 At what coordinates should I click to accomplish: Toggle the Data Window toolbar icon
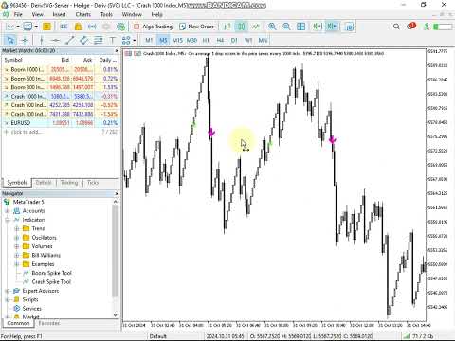(64, 27)
